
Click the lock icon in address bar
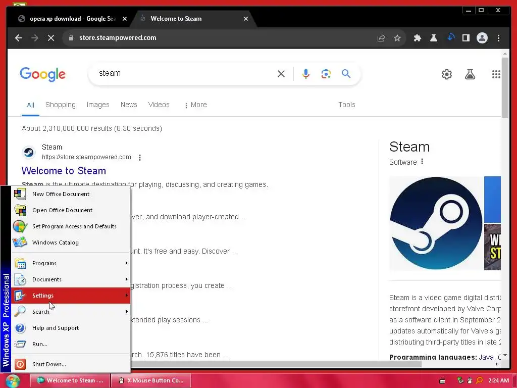[71, 38]
